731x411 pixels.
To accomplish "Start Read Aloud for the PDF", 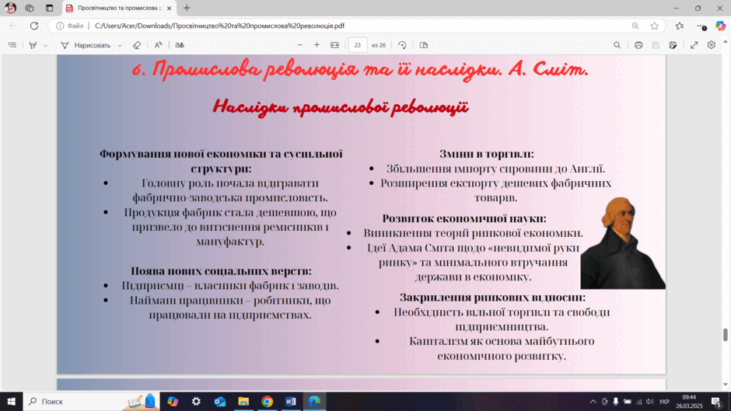I will click(x=159, y=45).
